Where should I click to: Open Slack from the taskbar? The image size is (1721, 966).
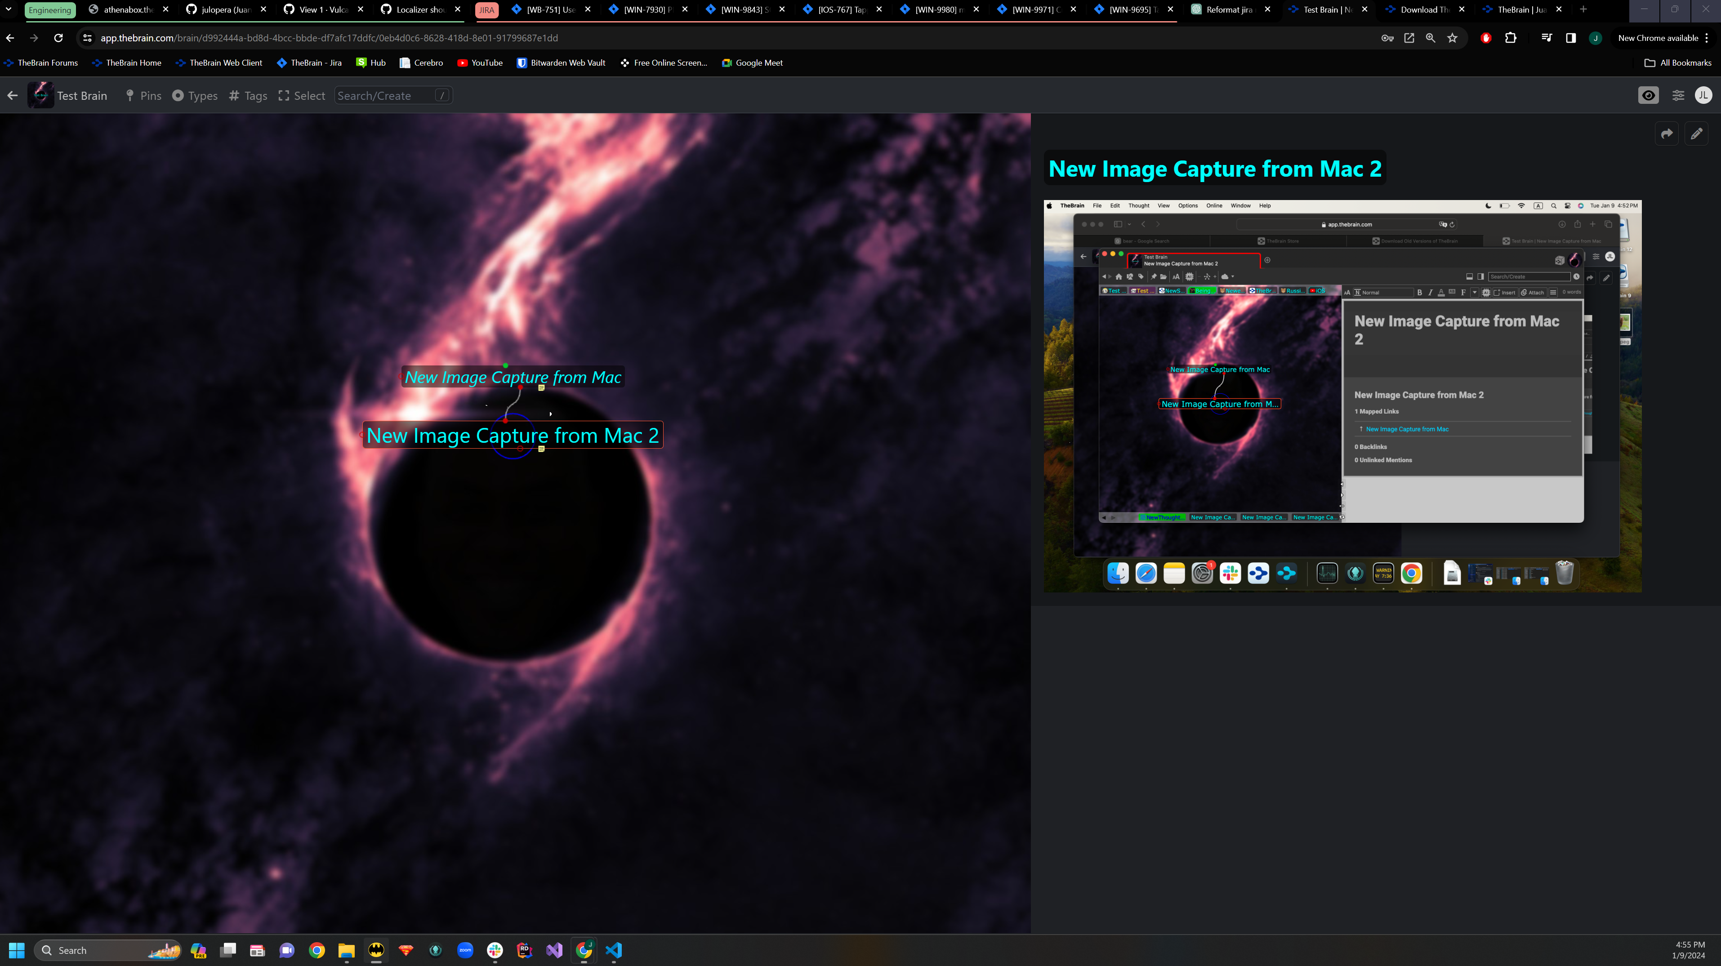point(495,950)
